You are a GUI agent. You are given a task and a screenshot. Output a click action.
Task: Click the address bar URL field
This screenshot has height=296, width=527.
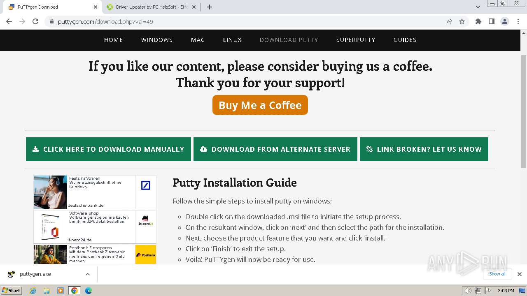247,21
